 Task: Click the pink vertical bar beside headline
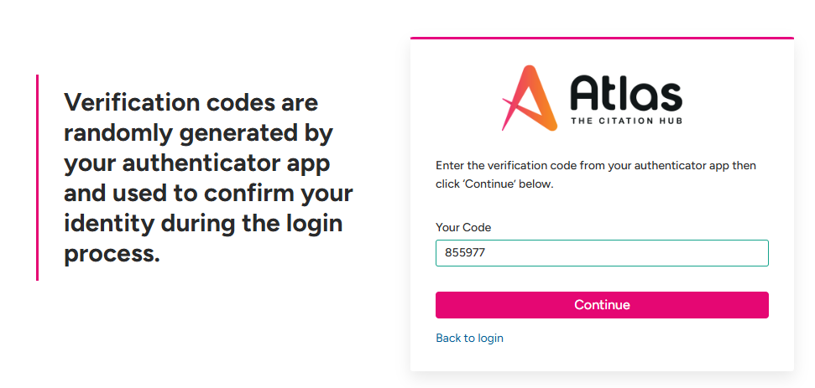pyautogui.click(x=38, y=178)
